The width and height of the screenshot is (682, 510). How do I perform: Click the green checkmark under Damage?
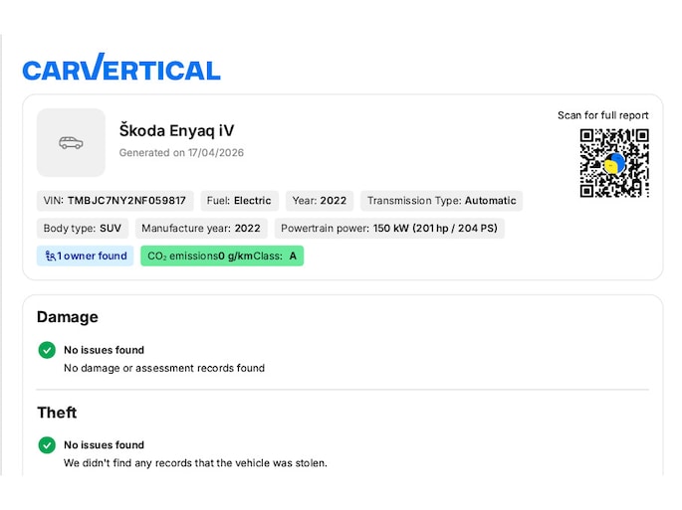pos(47,350)
